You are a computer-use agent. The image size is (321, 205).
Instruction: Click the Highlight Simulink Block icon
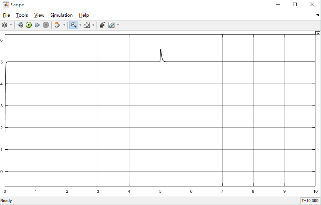pos(57,25)
